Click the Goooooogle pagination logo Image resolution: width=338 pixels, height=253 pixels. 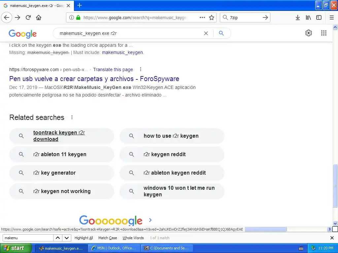tap(111, 220)
